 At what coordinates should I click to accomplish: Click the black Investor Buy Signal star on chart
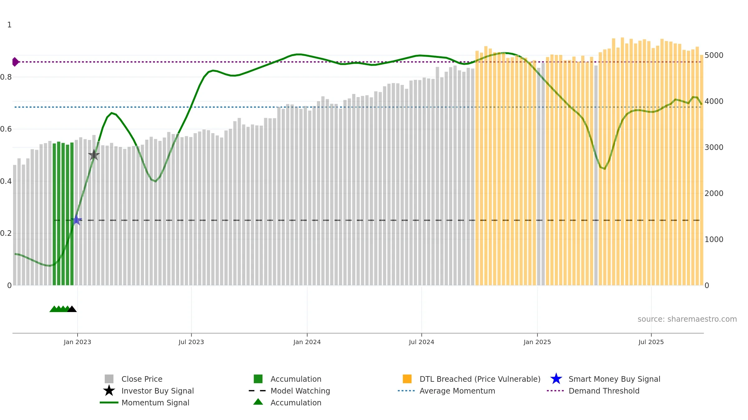point(94,155)
